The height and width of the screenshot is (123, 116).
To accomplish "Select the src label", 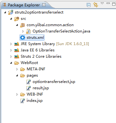I will pos(23,19).
